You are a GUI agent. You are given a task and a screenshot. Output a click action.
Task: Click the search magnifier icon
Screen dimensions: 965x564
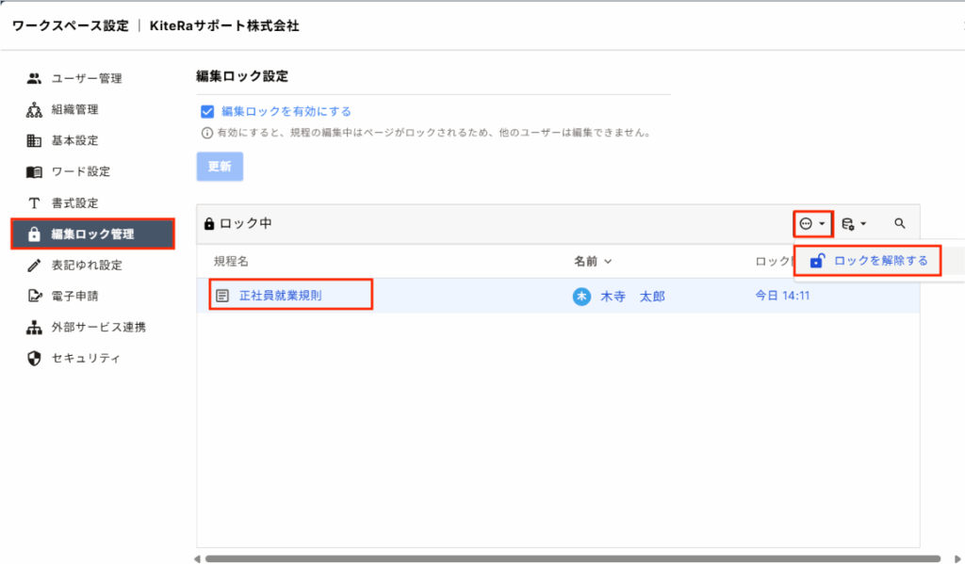(900, 223)
